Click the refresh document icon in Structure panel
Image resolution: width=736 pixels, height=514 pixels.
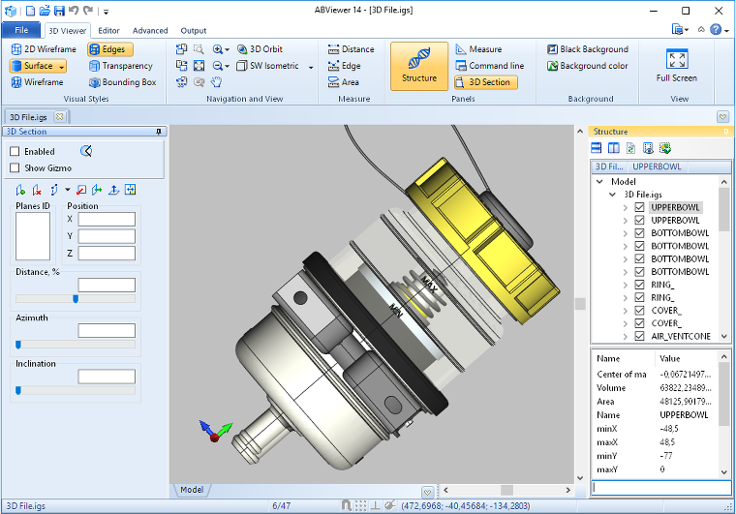(x=630, y=148)
